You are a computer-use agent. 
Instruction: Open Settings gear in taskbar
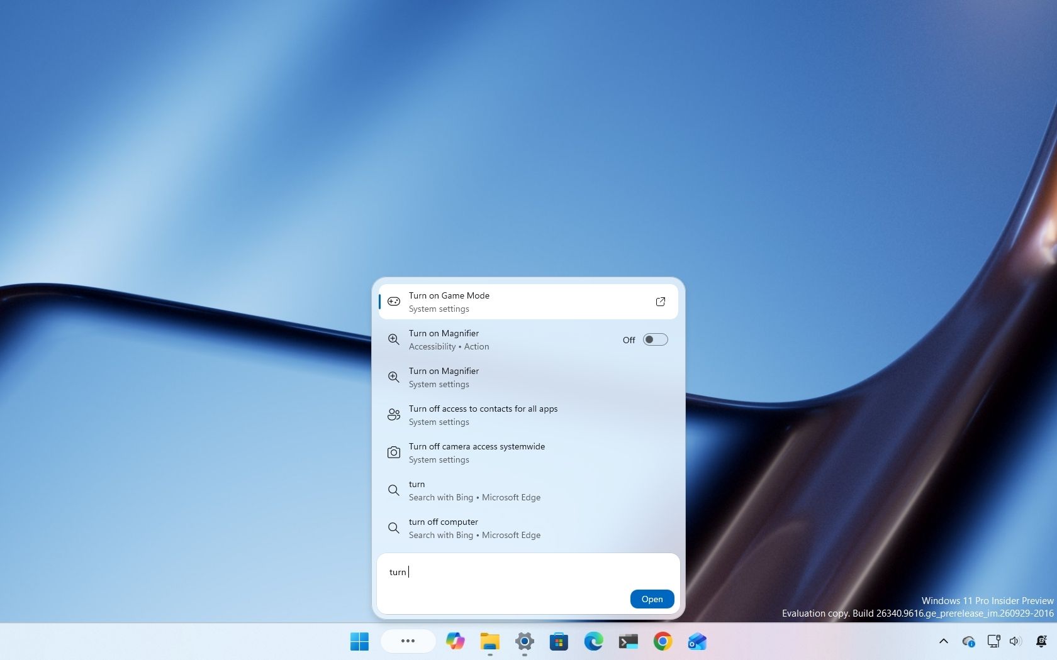coord(524,641)
